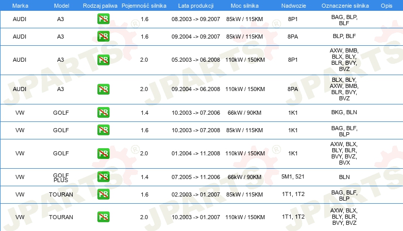This screenshot has width=403, height=231.
Task: Click the engine code cell BLP, BLF
Action: click(344, 36)
